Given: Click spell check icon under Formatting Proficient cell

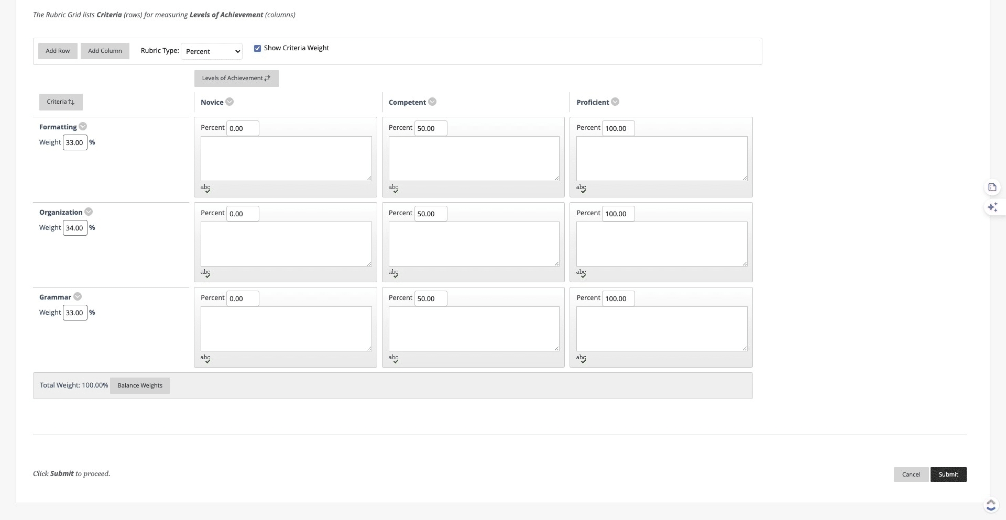Looking at the screenshot, I should pos(581,189).
